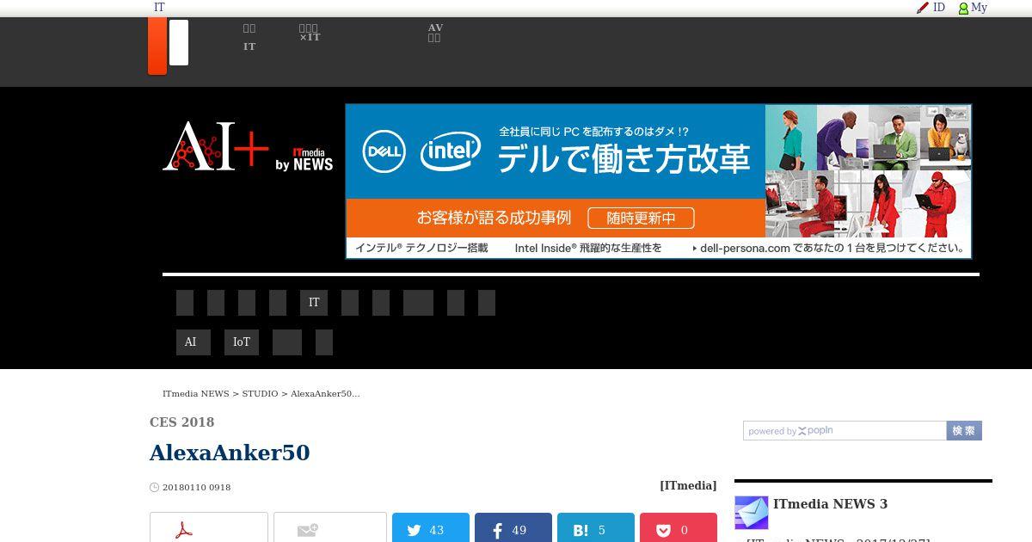Open the ID link in top bar
1032x542 pixels.
tap(939, 8)
